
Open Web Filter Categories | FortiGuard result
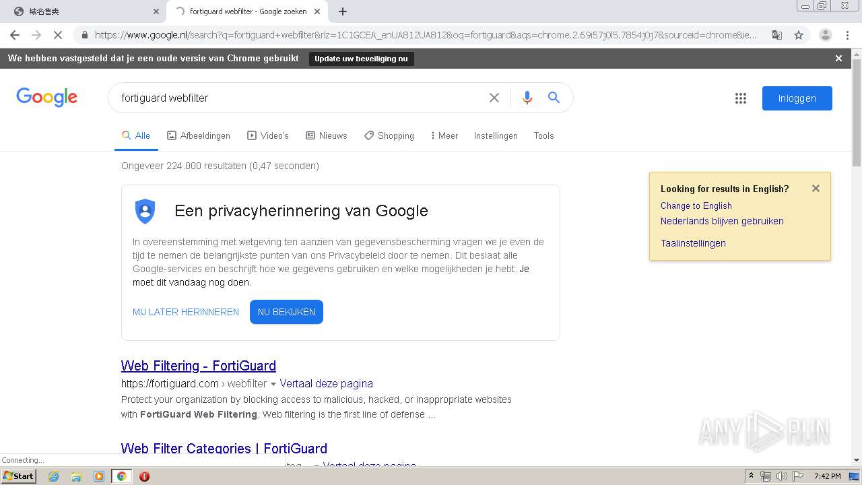(224, 449)
